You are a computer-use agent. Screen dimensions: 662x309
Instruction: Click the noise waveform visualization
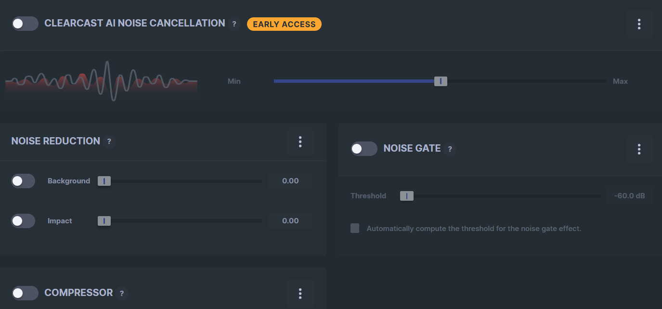(101, 81)
